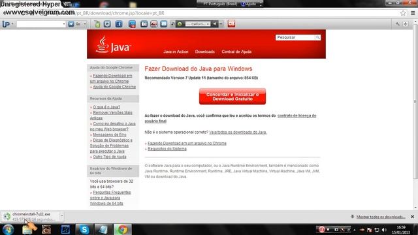Screen dimensions: 418x235
Task: Click the red CB toolbar icon
Action: tap(231, 23)
